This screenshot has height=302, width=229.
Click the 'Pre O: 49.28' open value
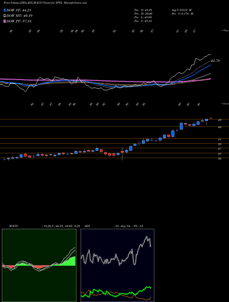[143, 10]
